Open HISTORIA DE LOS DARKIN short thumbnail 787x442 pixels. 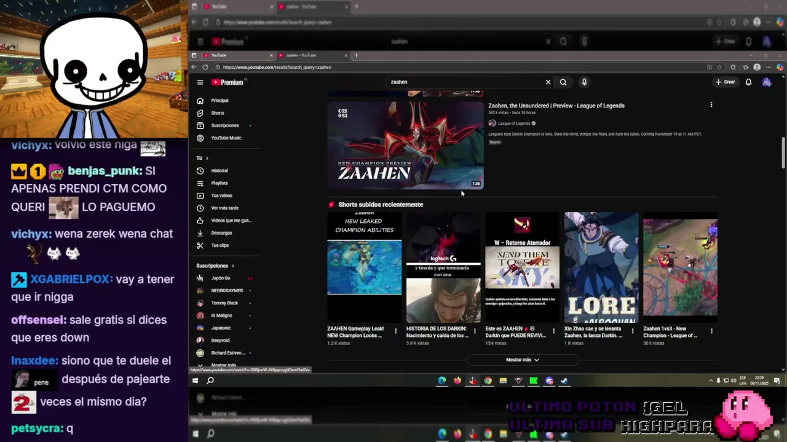(x=443, y=267)
